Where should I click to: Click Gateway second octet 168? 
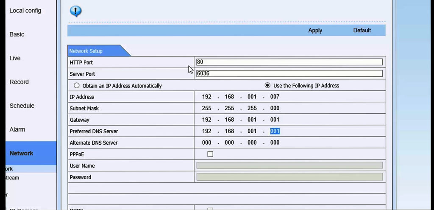tap(229, 120)
